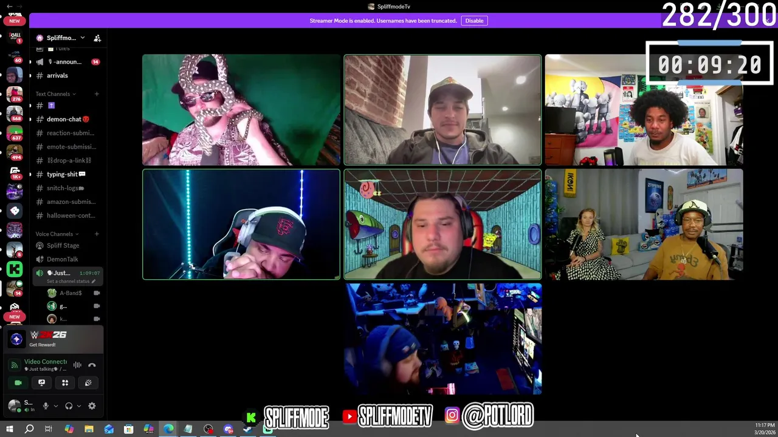Open Task View on the taskbar
Screen dimensions: 778x437
pos(49,429)
